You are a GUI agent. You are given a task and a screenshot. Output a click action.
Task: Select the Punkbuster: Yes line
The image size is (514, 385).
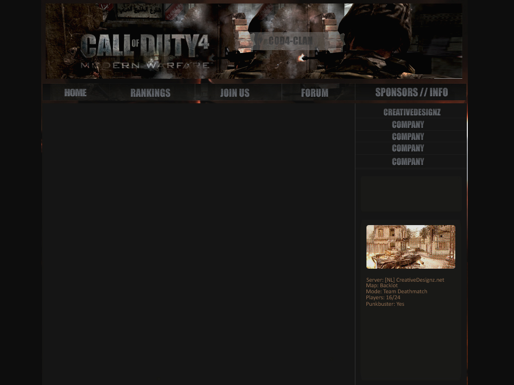point(385,304)
